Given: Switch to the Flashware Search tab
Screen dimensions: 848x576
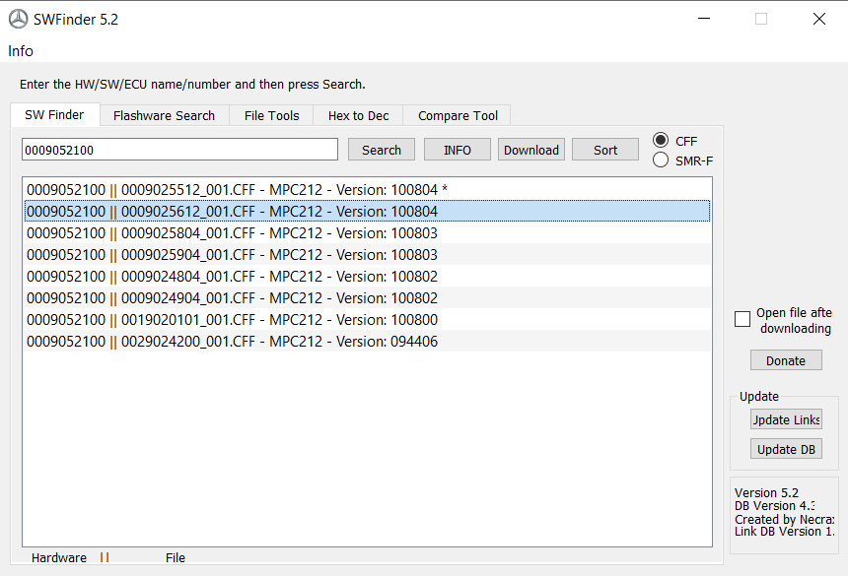Looking at the screenshot, I should 164,115.
